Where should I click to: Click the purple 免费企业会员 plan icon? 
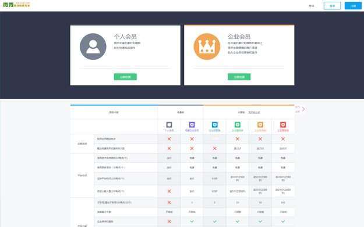point(192,125)
